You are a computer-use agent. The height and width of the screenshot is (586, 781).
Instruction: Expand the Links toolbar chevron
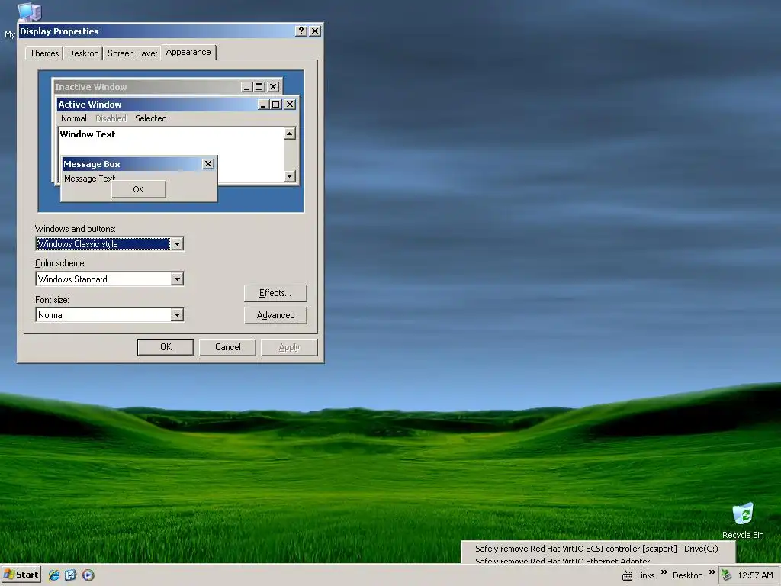tap(664, 572)
